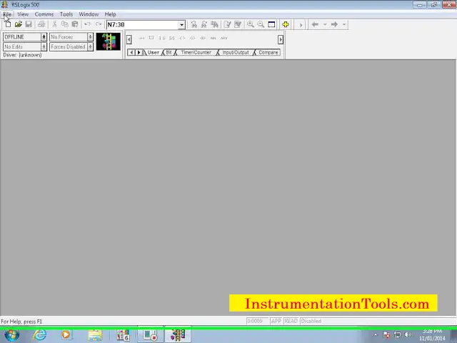Click the Copy icon in toolbar

click(65, 24)
